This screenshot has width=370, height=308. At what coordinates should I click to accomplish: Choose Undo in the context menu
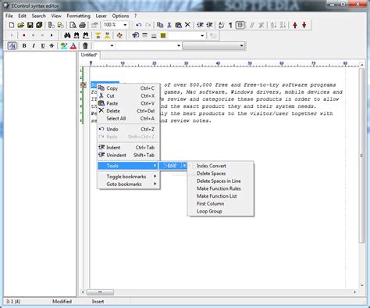[129, 129]
